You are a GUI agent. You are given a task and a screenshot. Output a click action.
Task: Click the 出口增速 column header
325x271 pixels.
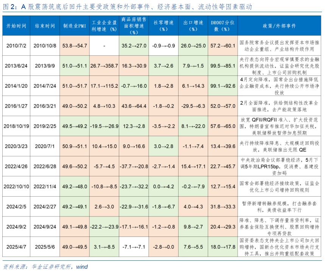point(193,26)
